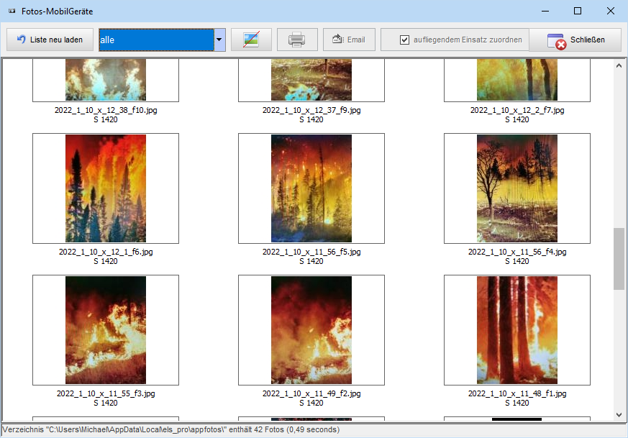The width and height of the screenshot is (628, 438).
Task: Select photo 2022_1_10_x_12_37_f9.jpg thumbnail
Action: pyautogui.click(x=311, y=80)
